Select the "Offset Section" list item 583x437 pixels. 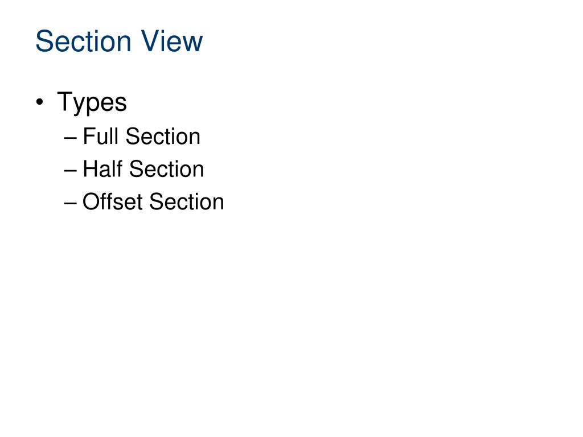[x=153, y=202]
